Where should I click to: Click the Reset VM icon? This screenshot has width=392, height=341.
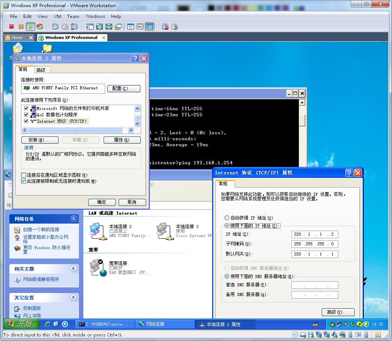(x=40, y=27)
